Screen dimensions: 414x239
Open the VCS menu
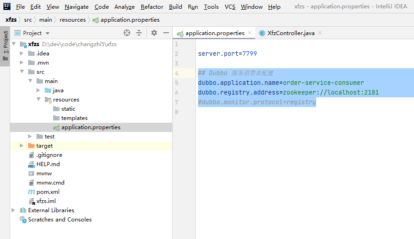pyautogui.click(x=230, y=7)
